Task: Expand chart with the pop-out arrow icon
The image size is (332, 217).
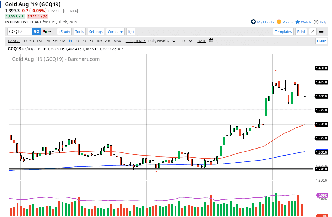Action: 313,32
